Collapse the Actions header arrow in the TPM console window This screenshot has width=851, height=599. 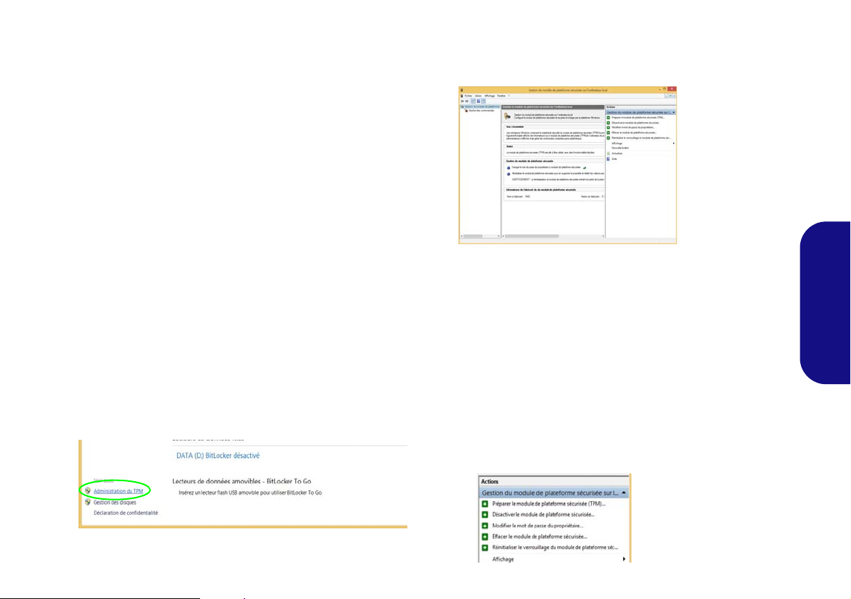(674, 112)
